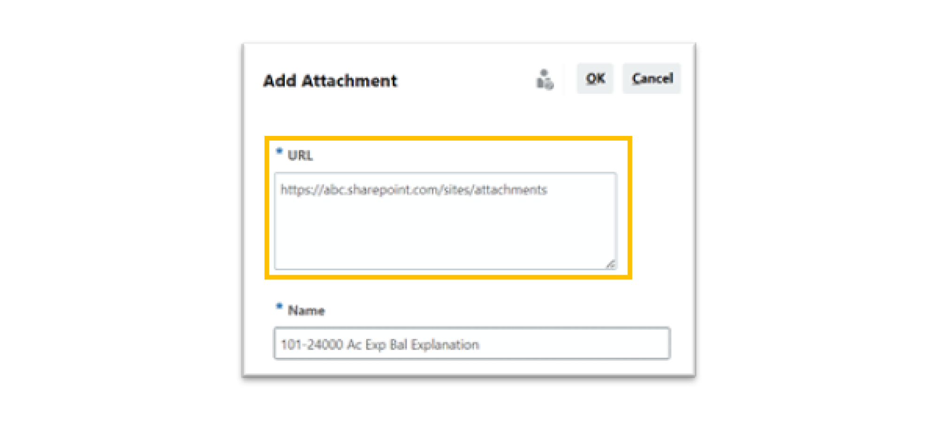
Task: Focus the URL text area
Action: (445, 221)
